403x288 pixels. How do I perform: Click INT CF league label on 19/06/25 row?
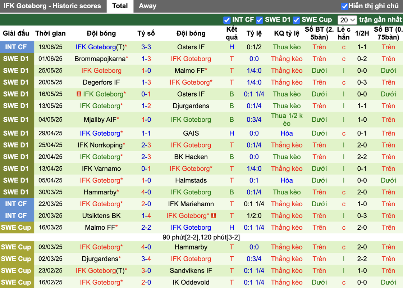[x=16, y=47]
